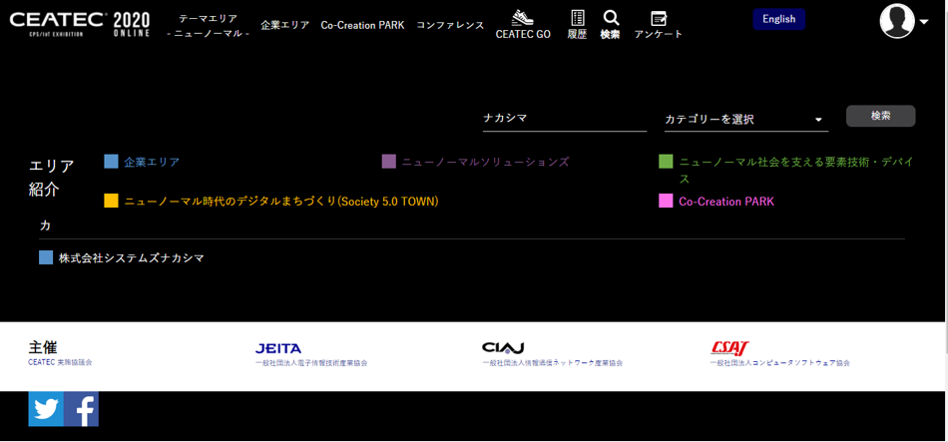This screenshot has height=442, width=948.
Task: Open the カテゴリーを選択 dropdown
Action: [x=746, y=119]
